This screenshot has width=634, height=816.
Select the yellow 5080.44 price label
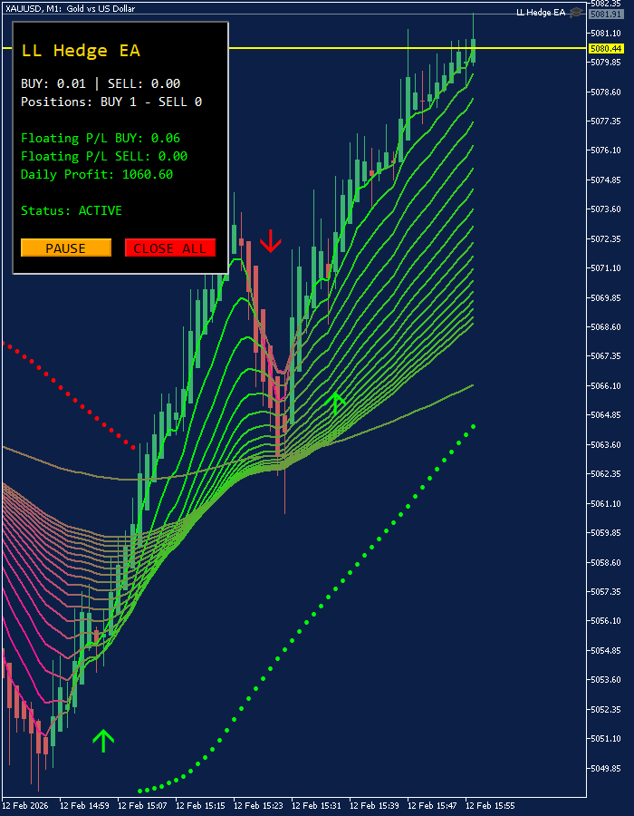click(x=605, y=48)
